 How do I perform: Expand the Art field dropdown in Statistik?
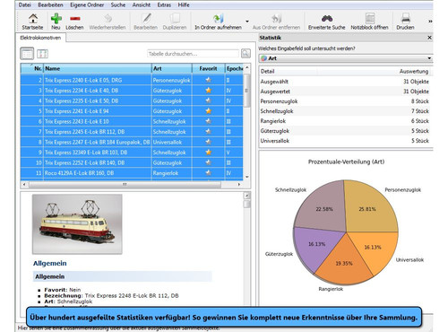pos(429,58)
